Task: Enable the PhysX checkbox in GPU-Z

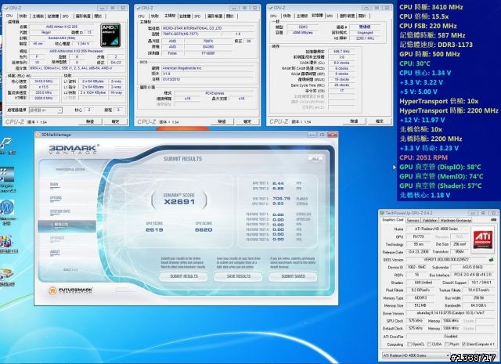Action: tap(446, 344)
